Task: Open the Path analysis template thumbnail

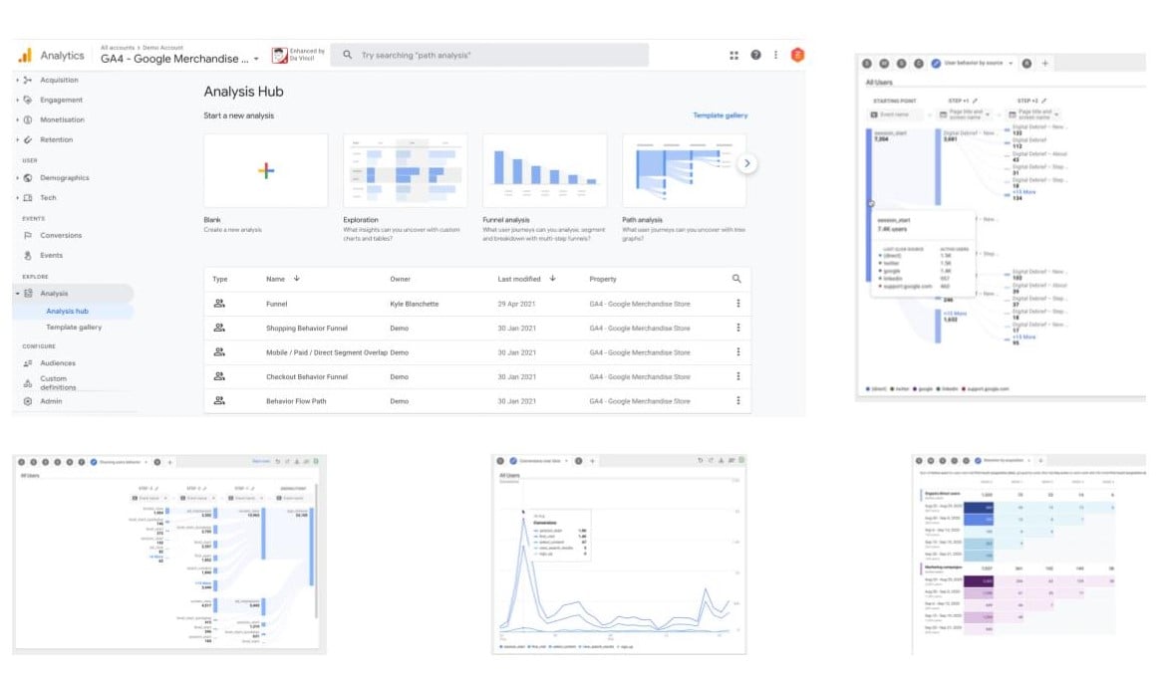Action: click(x=685, y=171)
